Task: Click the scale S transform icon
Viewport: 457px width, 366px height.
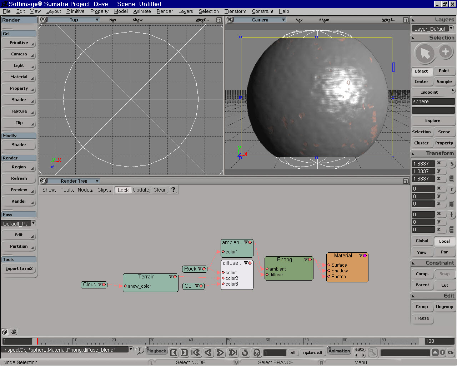Action: pyautogui.click(x=452, y=164)
